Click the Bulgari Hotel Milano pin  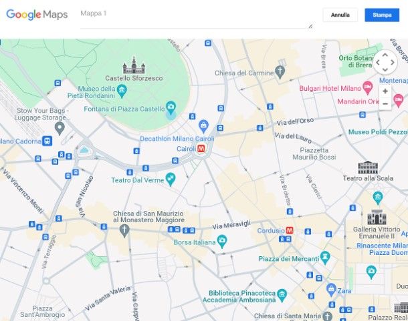[x=367, y=88]
